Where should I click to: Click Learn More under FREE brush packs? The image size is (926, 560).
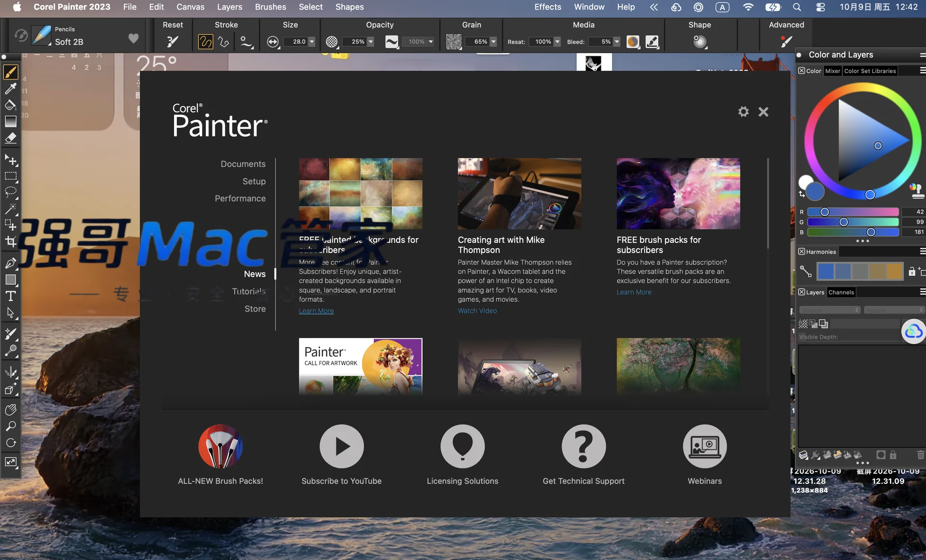pyautogui.click(x=634, y=292)
